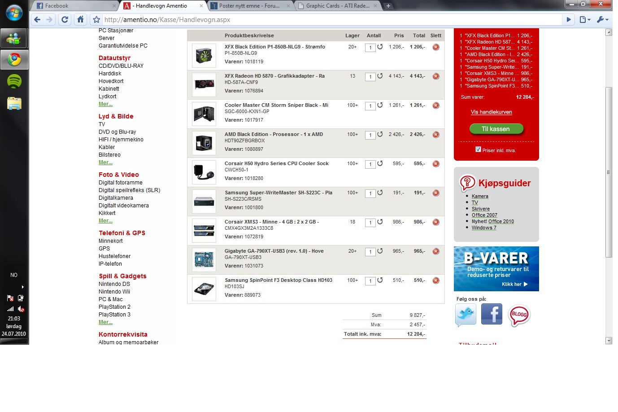Open Office 2010 buying guide link

501,221
